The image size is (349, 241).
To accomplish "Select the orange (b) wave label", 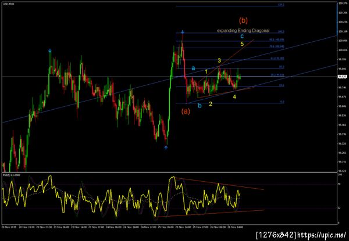I will [243, 20].
